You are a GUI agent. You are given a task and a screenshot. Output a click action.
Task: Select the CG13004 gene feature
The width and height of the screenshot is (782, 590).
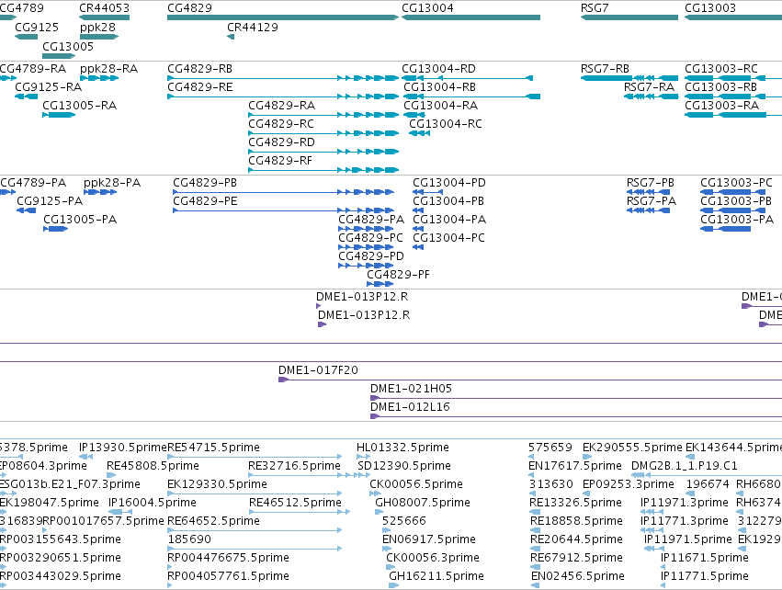[470, 17]
